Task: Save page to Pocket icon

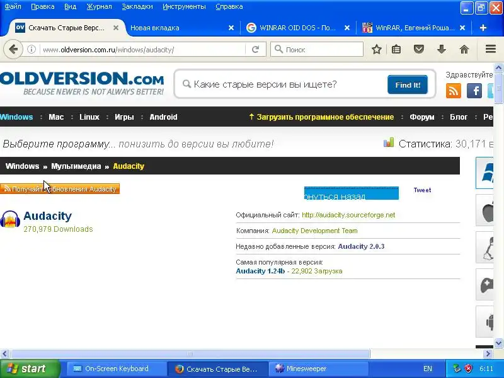Action: (x=418, y=50)
